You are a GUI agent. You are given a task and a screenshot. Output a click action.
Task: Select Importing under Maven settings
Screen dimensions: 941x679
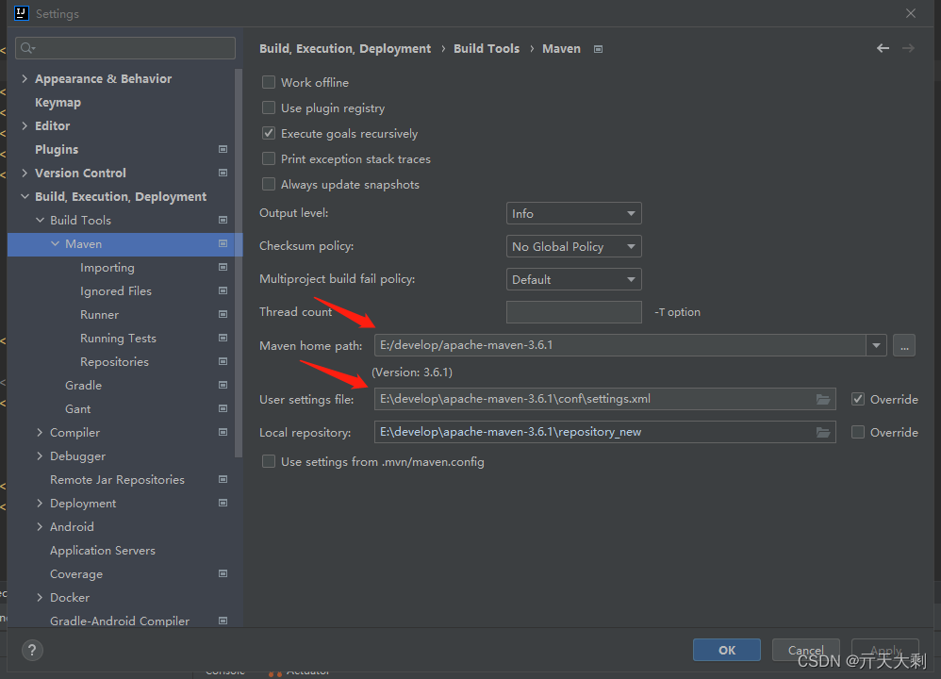(x=107, y=267)
